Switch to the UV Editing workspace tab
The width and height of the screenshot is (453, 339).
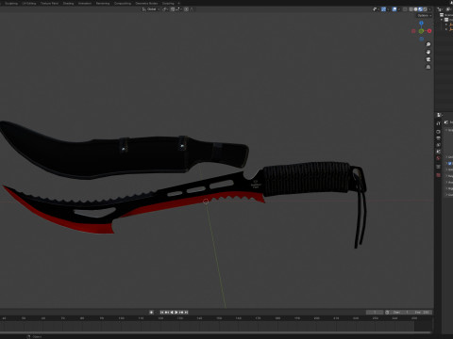click(29, 3)
